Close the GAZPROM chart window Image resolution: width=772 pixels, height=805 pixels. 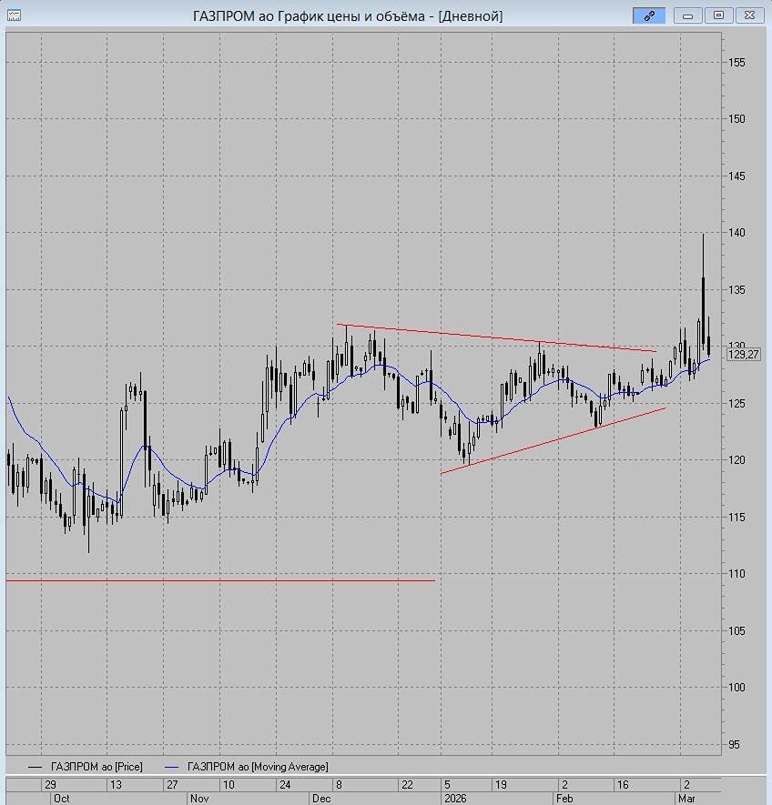click(749, 15)
